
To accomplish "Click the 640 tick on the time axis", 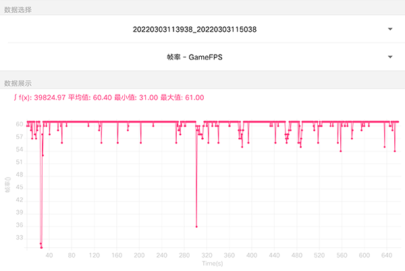I will click(387, 255).
